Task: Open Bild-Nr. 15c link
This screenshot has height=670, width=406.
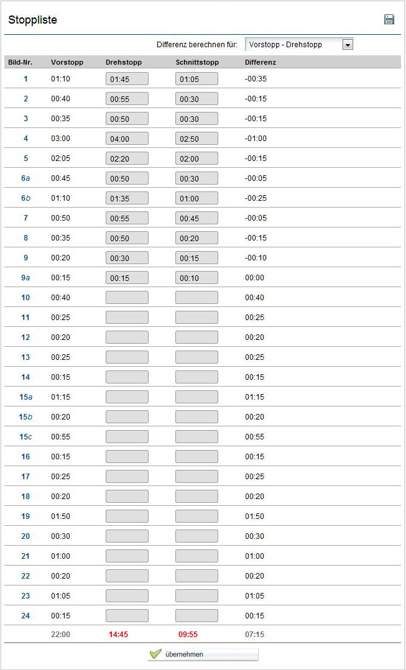Action: click(25, 437)
